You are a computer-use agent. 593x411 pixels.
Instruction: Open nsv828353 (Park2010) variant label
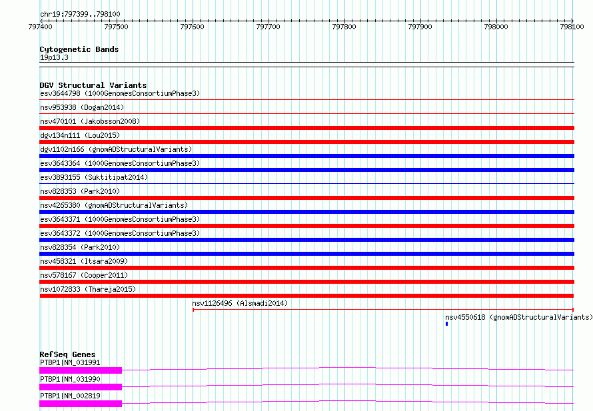(x=80, y=191)
